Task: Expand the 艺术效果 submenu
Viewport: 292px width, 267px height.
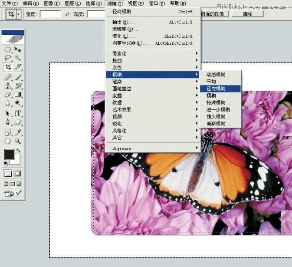Action: point(153,109)
